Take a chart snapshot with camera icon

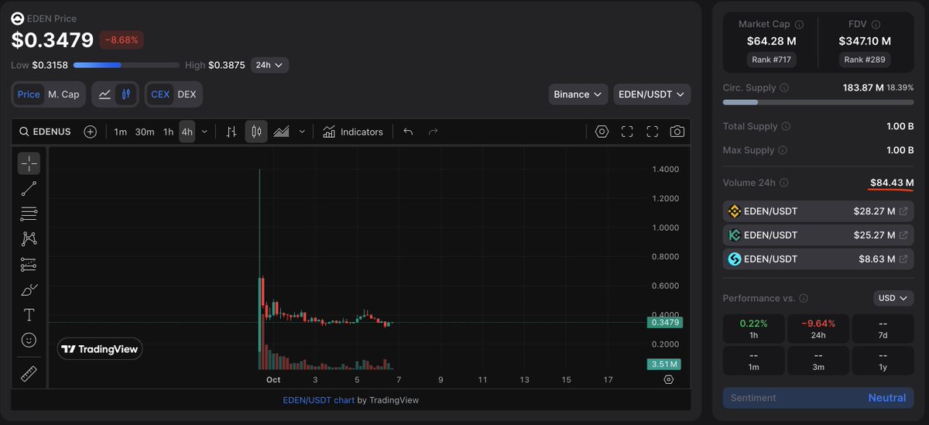(x=677, y=132)
